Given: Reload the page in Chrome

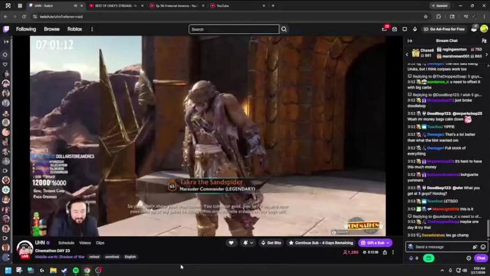Looking at the screenshot, I should (24, 16).
